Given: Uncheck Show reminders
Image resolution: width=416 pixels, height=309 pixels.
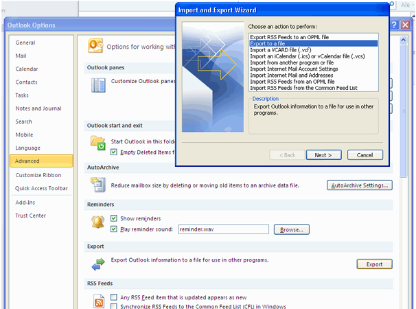Looking at the screenshot, I should point(114,218).
